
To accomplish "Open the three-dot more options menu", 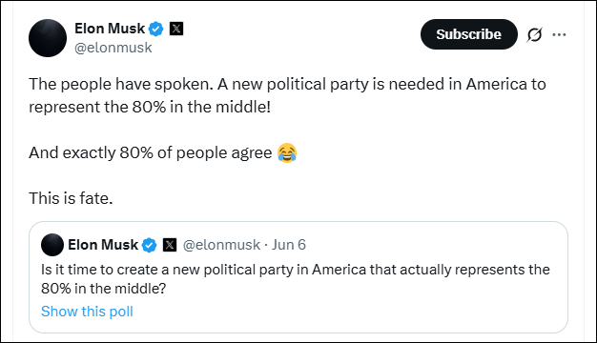I will 559,34.
